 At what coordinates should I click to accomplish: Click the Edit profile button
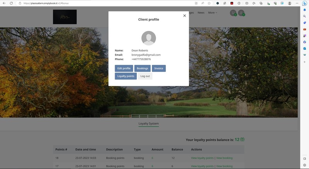124,68
